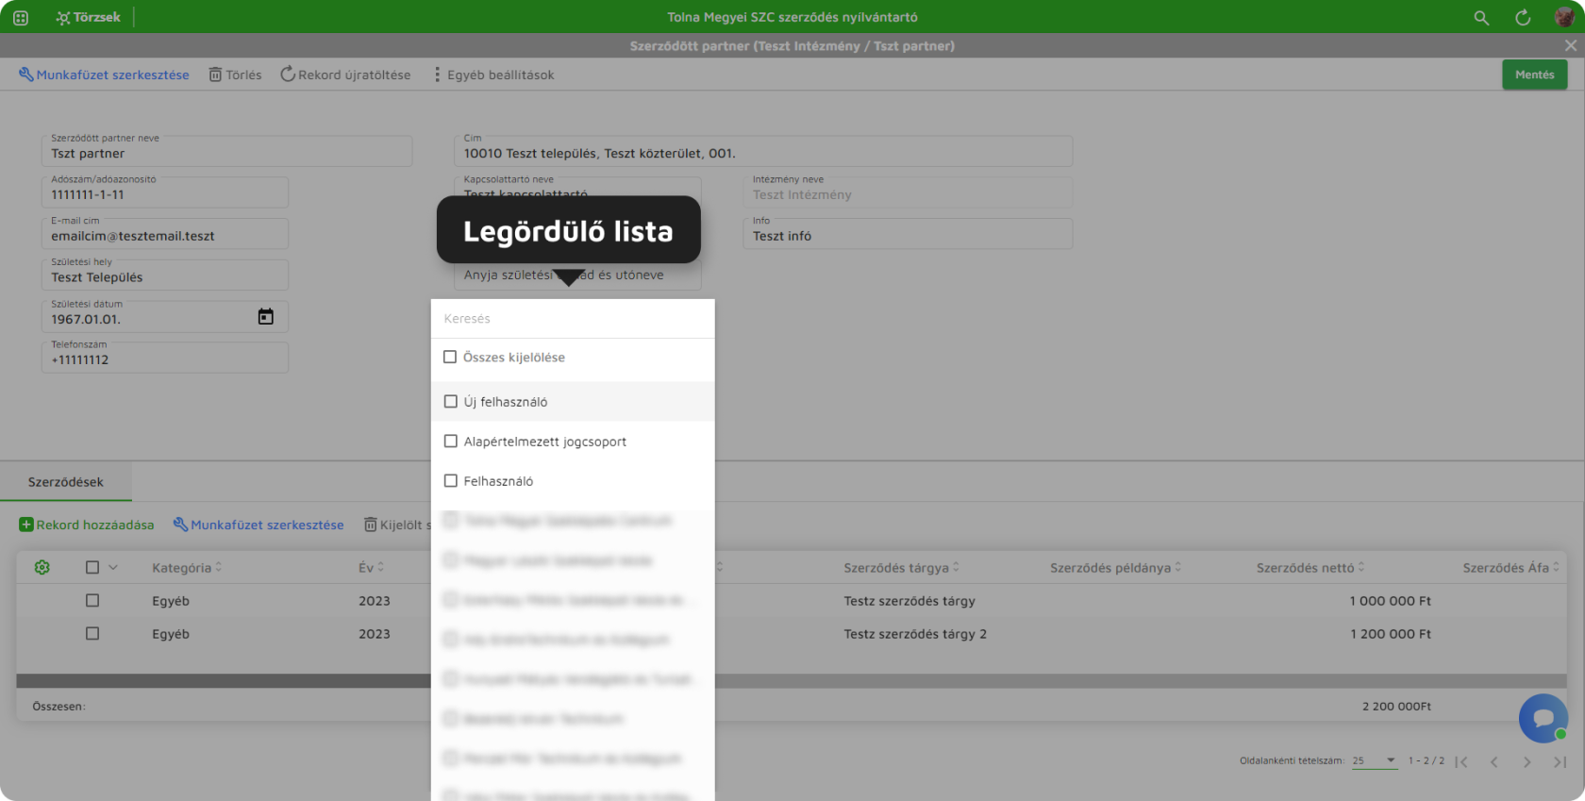This screenshot has width=1585, height=801.
Task: Go to previous page arrow
Action: point(1494,762)
